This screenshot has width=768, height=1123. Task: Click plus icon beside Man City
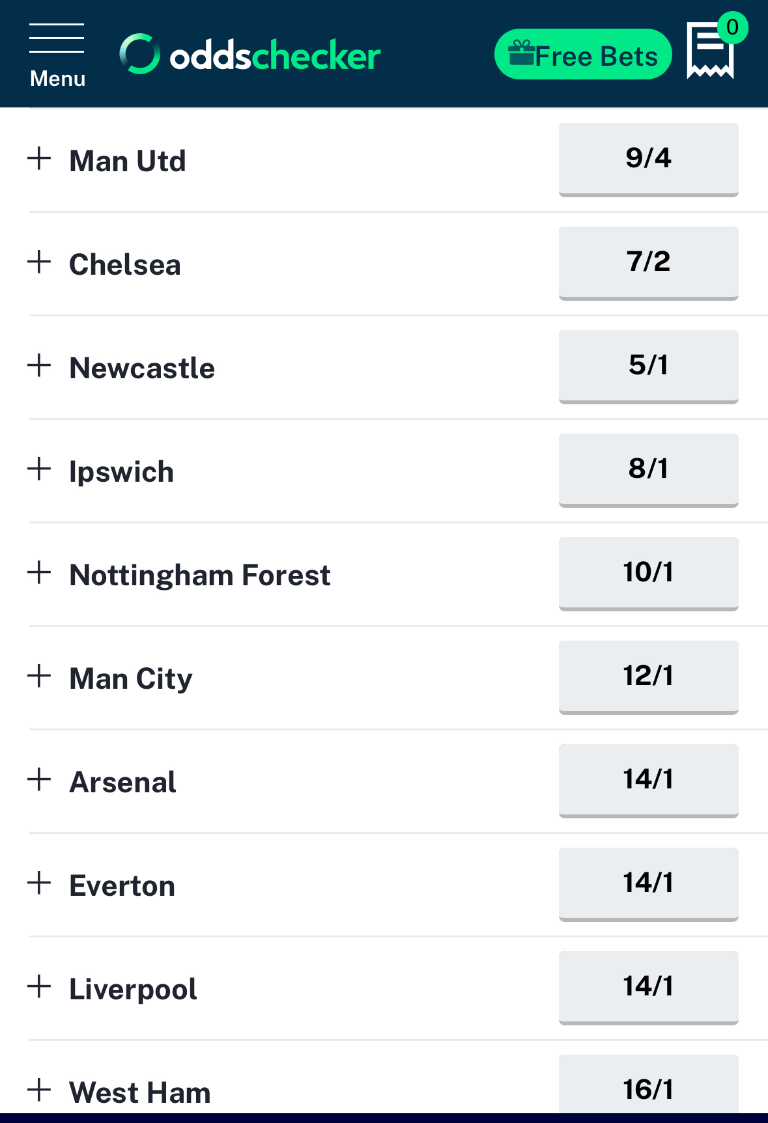click(40, 676)
